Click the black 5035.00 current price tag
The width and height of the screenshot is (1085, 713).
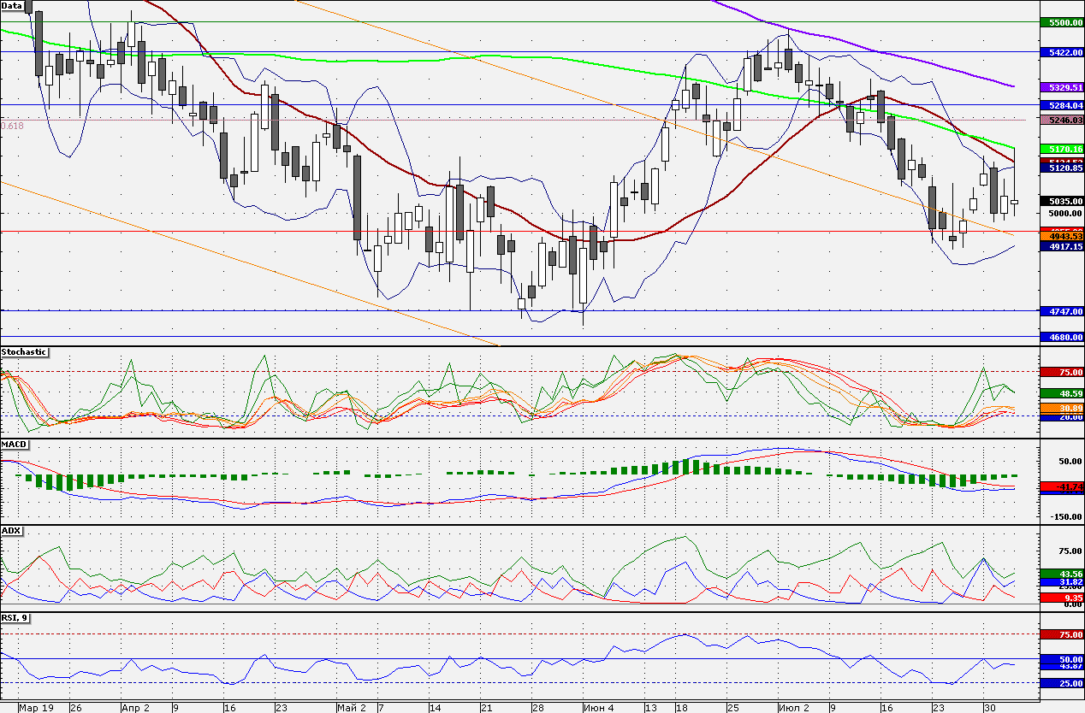point(1061,202)
